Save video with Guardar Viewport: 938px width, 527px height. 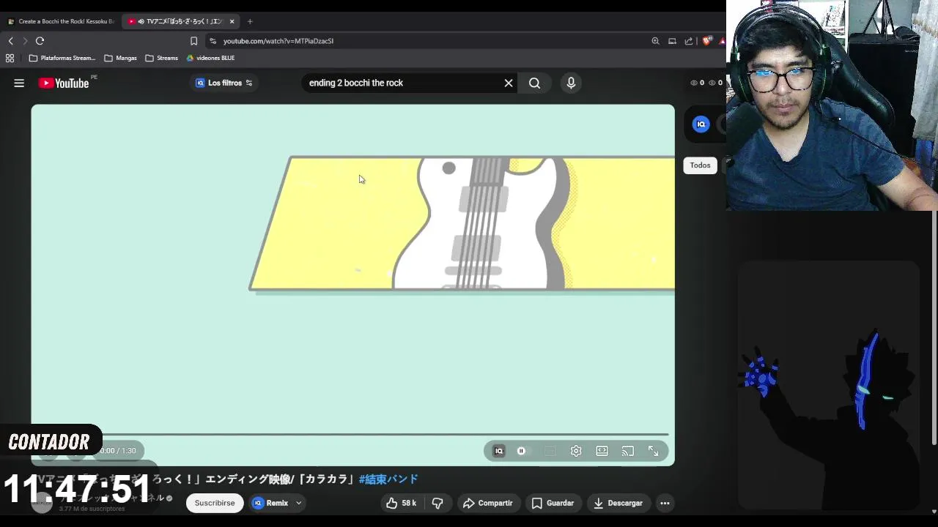point(553,503)
